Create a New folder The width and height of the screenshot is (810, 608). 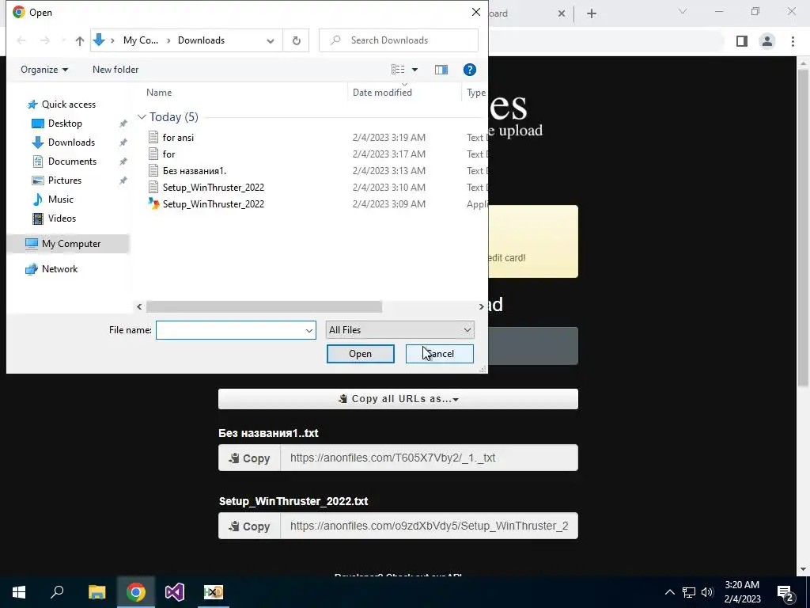[115, 70]
